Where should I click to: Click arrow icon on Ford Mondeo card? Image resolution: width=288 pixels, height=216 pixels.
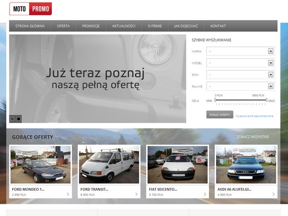click(x=68, y=194)
